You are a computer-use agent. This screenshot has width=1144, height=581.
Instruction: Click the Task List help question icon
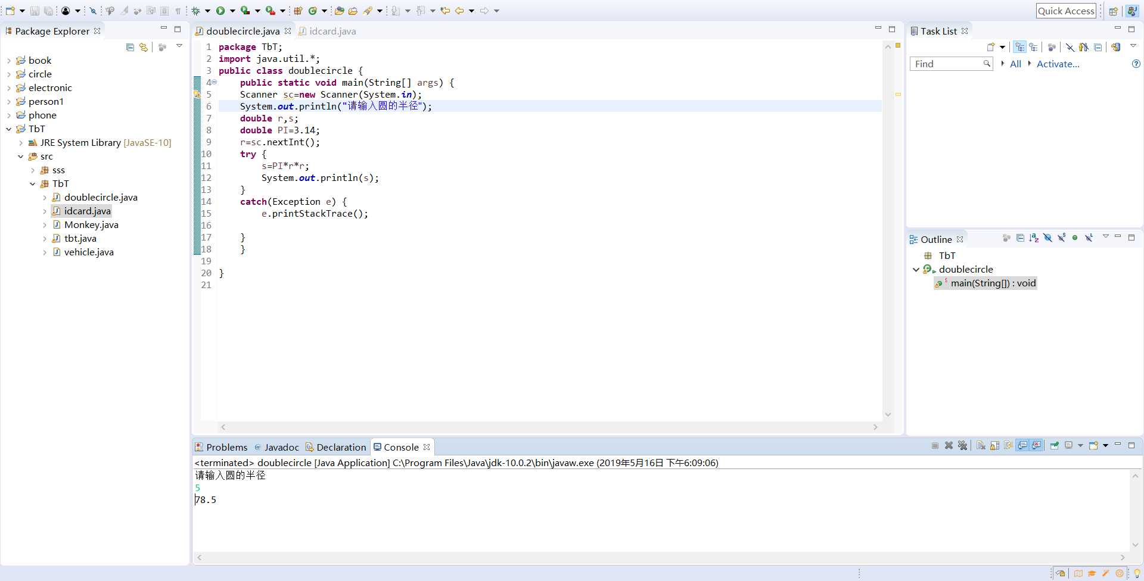click(x=1136, y=64)
